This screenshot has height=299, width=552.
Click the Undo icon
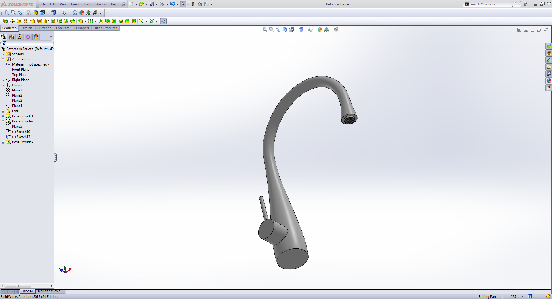tap(173, 4)
